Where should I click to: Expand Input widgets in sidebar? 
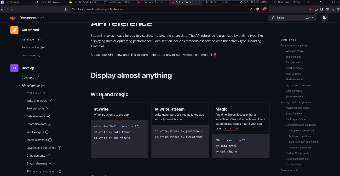pyautogui.click(x=47, y=132)
